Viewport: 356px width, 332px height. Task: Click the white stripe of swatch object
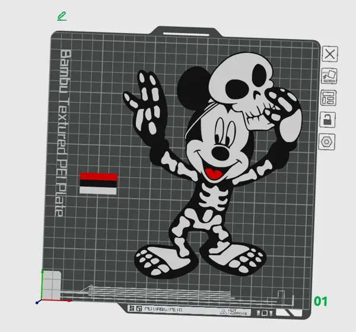pyautogui.click(x=98, y=191)
